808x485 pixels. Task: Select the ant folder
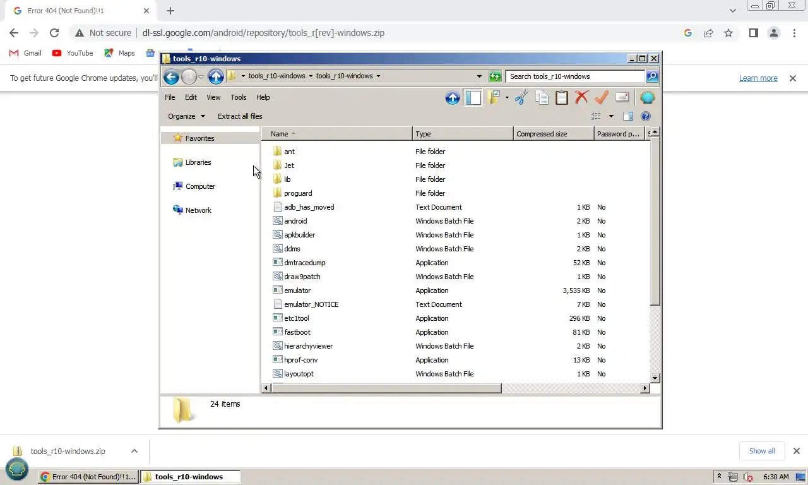(283, 152)
